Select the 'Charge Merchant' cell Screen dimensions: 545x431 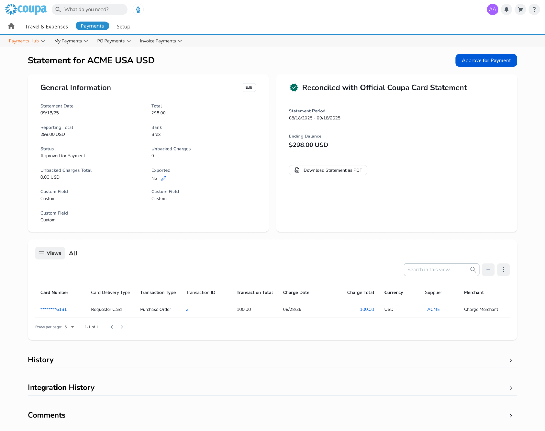click(481, 309)
